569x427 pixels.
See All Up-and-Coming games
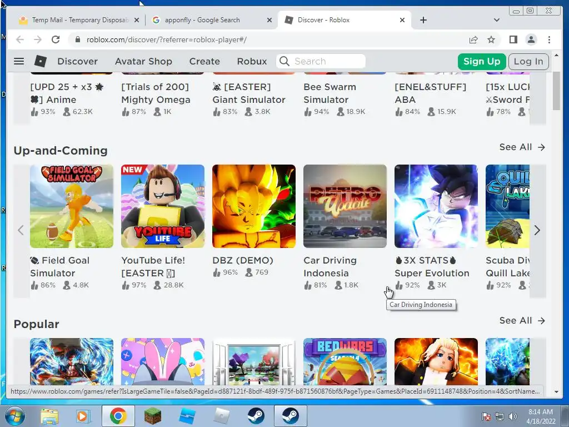pyautogui.click(x=522, y=147)
